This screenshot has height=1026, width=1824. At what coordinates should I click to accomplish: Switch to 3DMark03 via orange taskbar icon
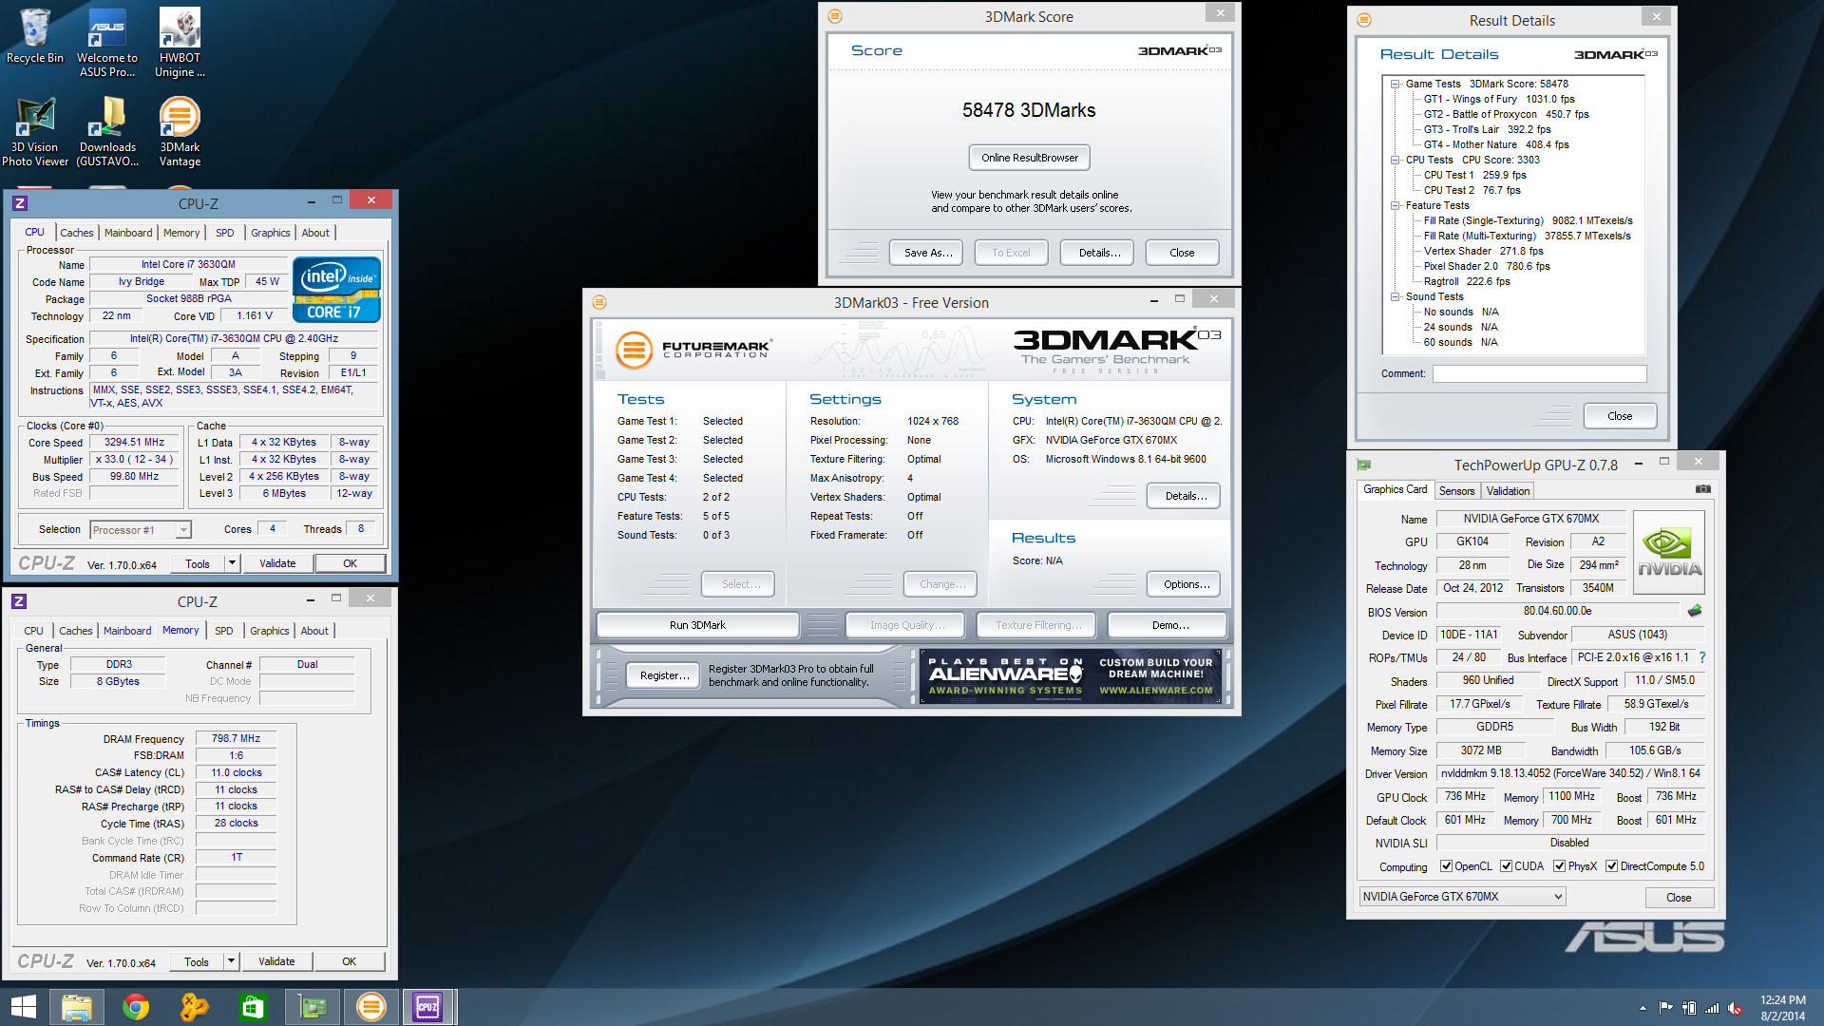tap(370, 1007)
